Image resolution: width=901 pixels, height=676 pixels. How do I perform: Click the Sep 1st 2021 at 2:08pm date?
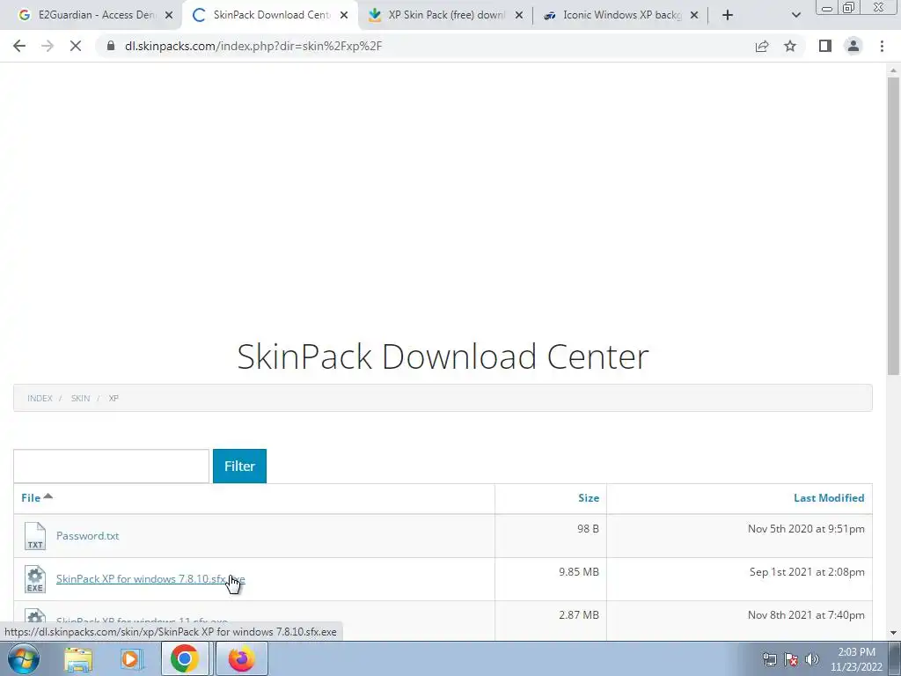click(x=807, y=572)
